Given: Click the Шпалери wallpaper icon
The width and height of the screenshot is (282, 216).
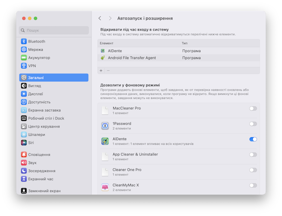Looking at the screenshot, I should tap(24, 135).
